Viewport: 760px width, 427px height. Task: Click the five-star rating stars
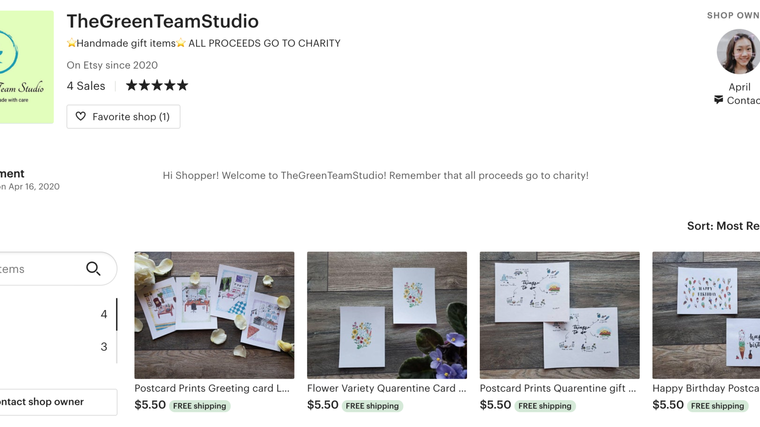[157, 85]
